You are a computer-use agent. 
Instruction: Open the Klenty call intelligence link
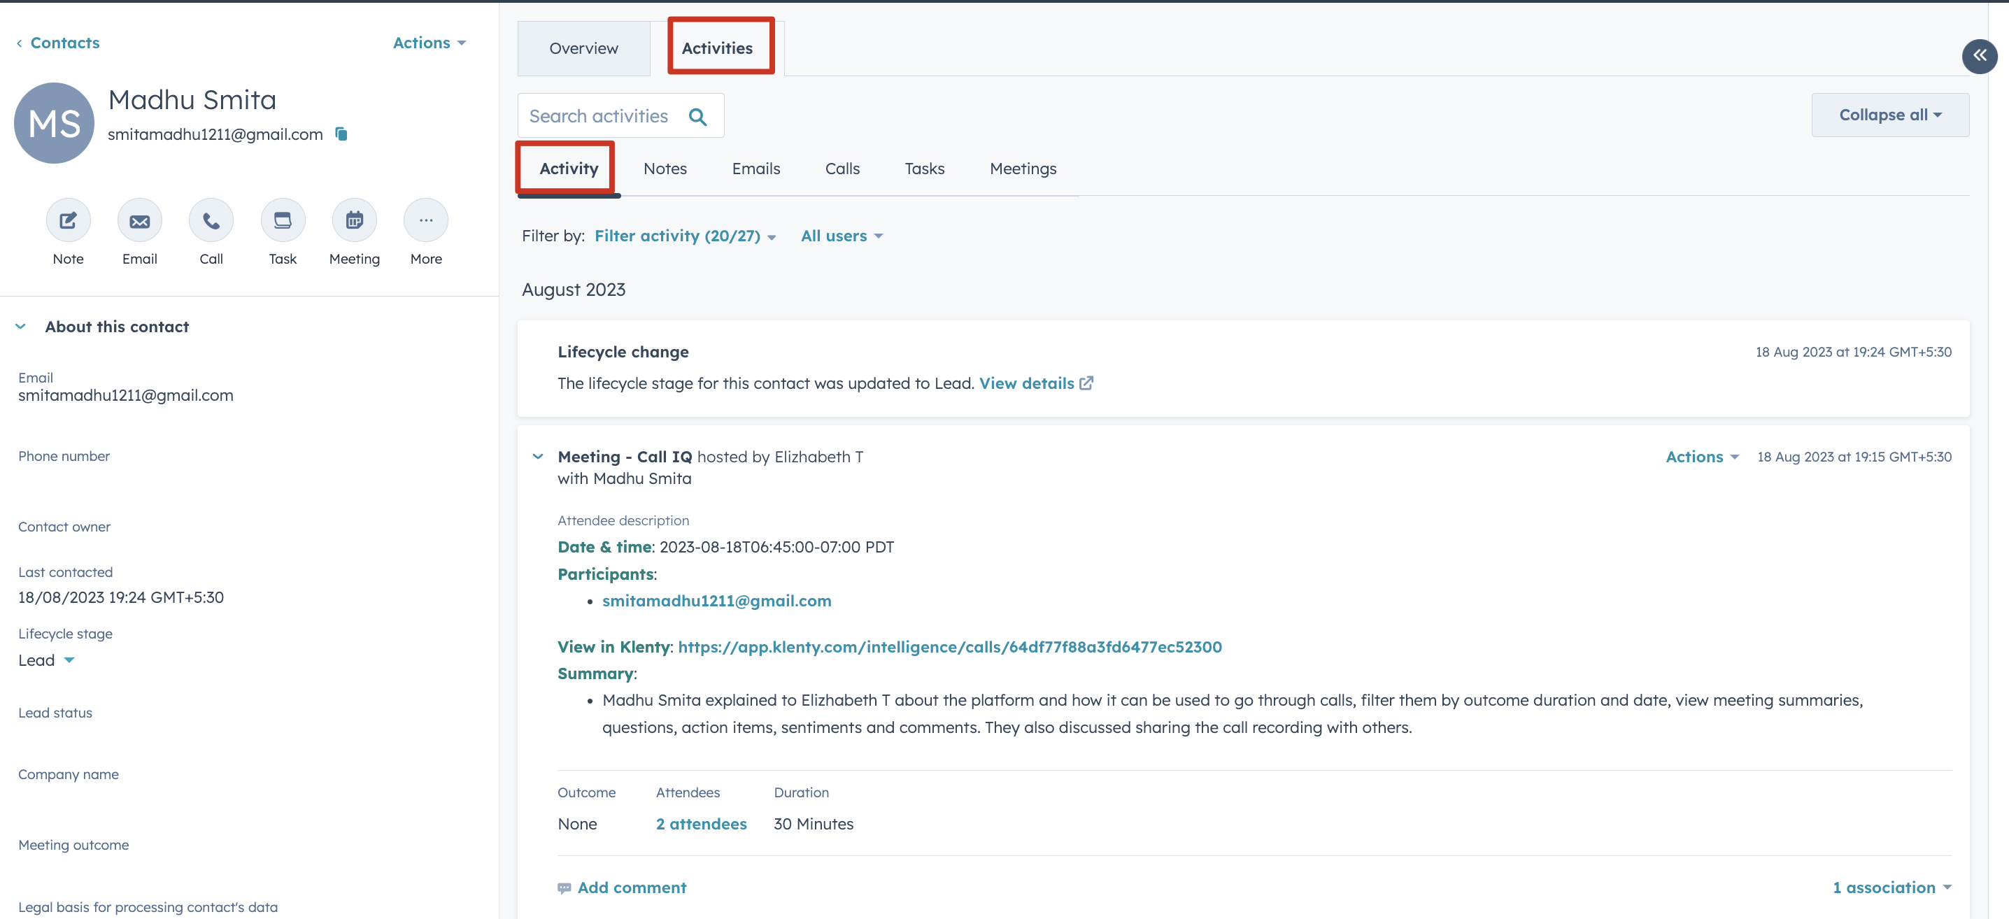949,647
